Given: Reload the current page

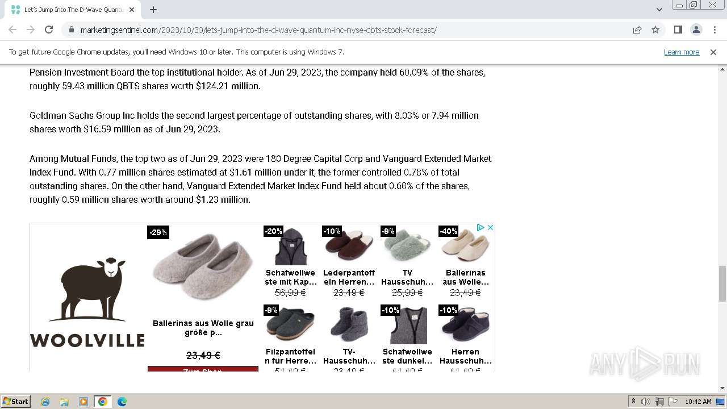Looking at the screenshot, I should (x=49, y=30).
